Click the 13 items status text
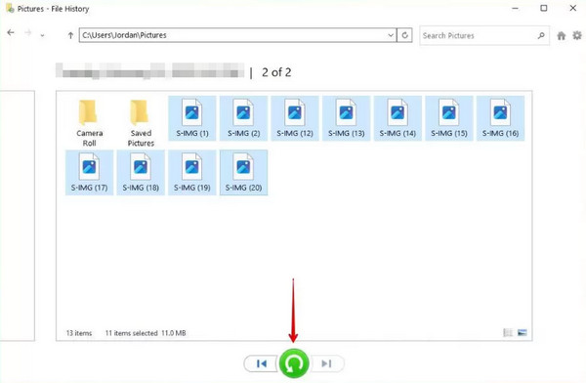586x383 pixels. (79, 333)
